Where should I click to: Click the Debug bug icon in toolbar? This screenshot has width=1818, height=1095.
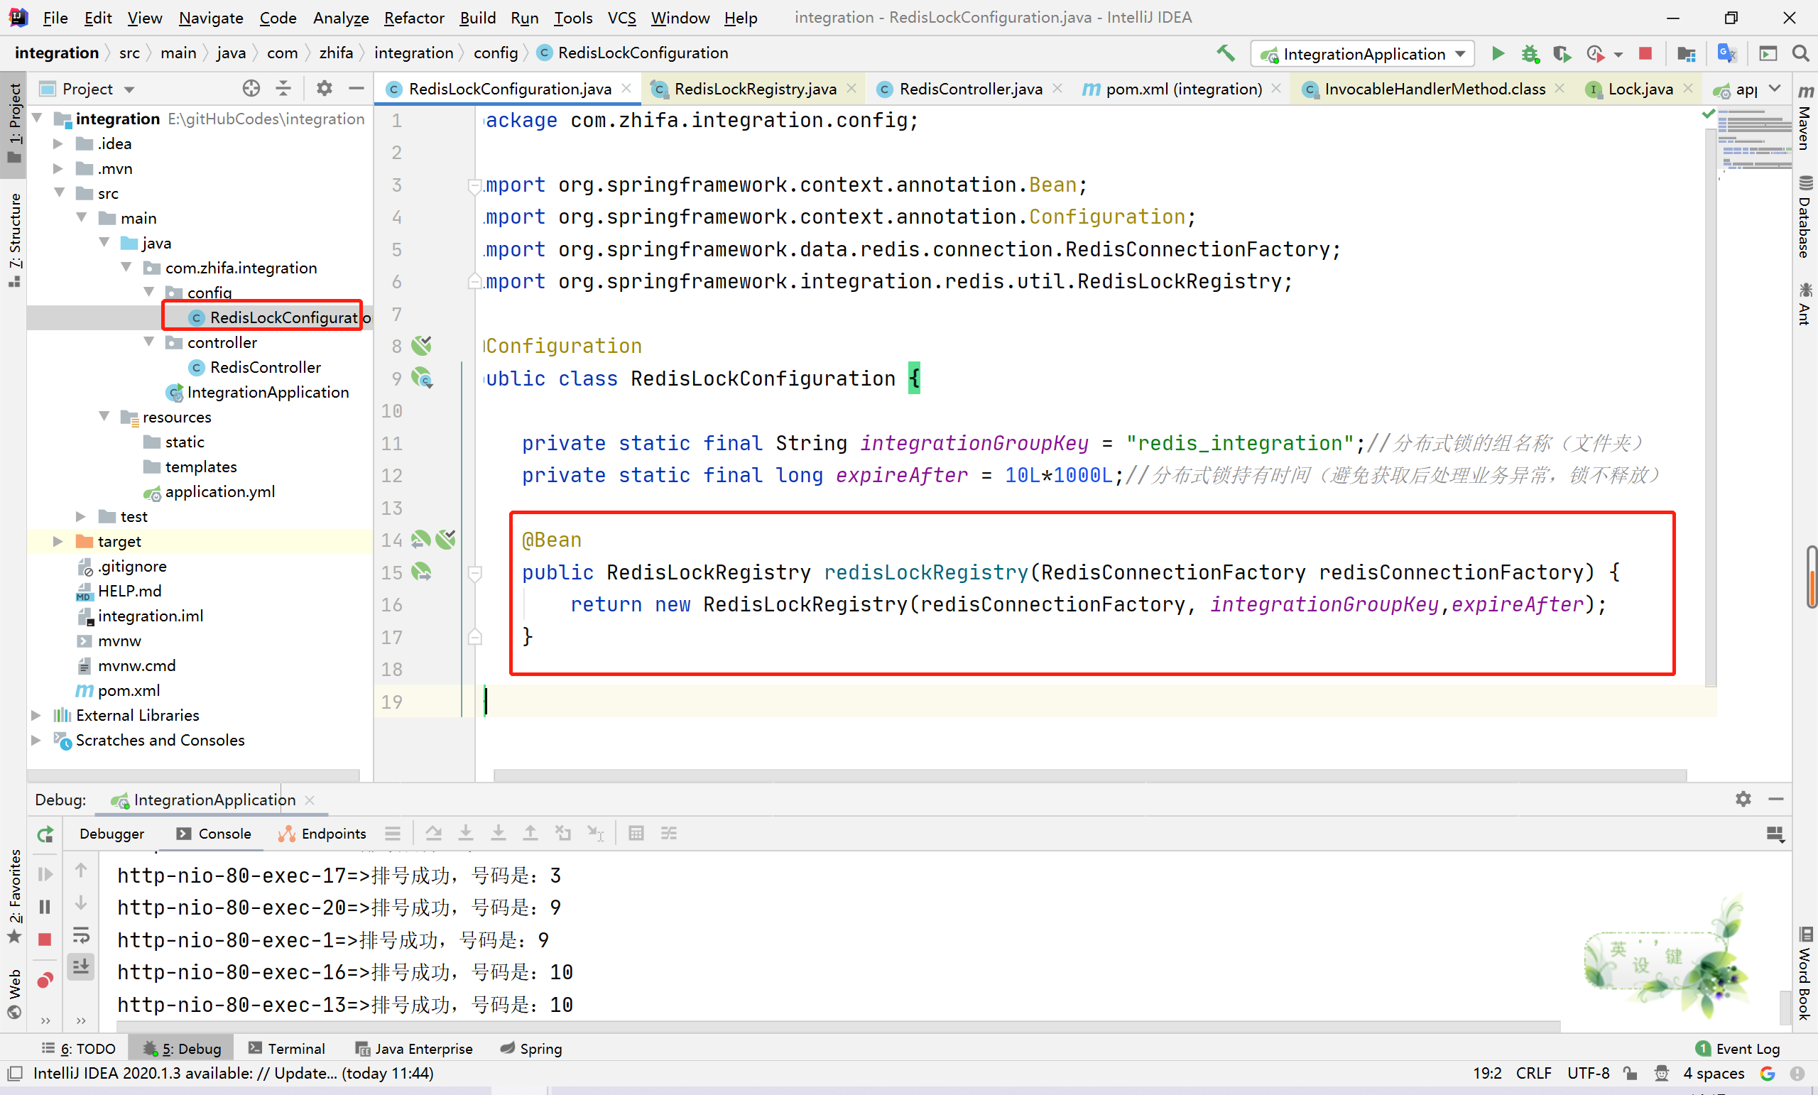click(1530, 53)
